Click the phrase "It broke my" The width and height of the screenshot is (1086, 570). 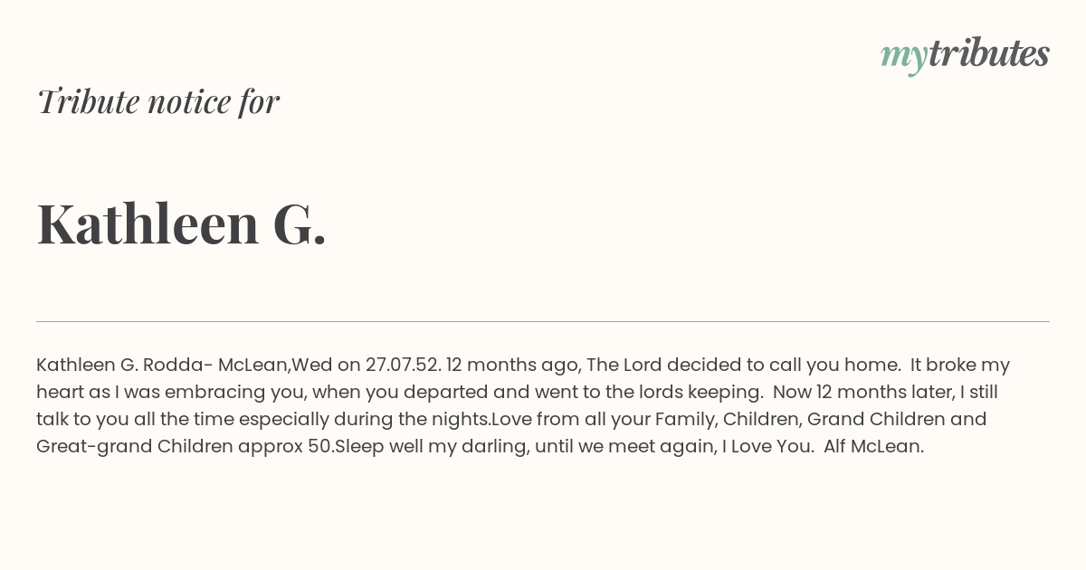tap(959, 365)
